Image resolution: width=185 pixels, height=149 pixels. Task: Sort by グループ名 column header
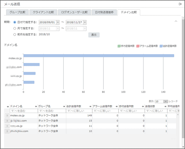[44, 106]
